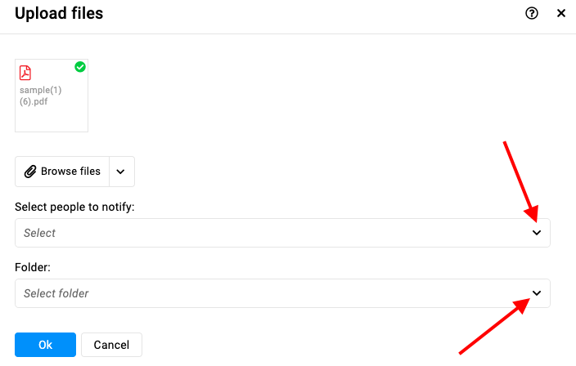Open the Folder dropdown chevron
Viewport: 576px width, 366px height.
point(537,293)
